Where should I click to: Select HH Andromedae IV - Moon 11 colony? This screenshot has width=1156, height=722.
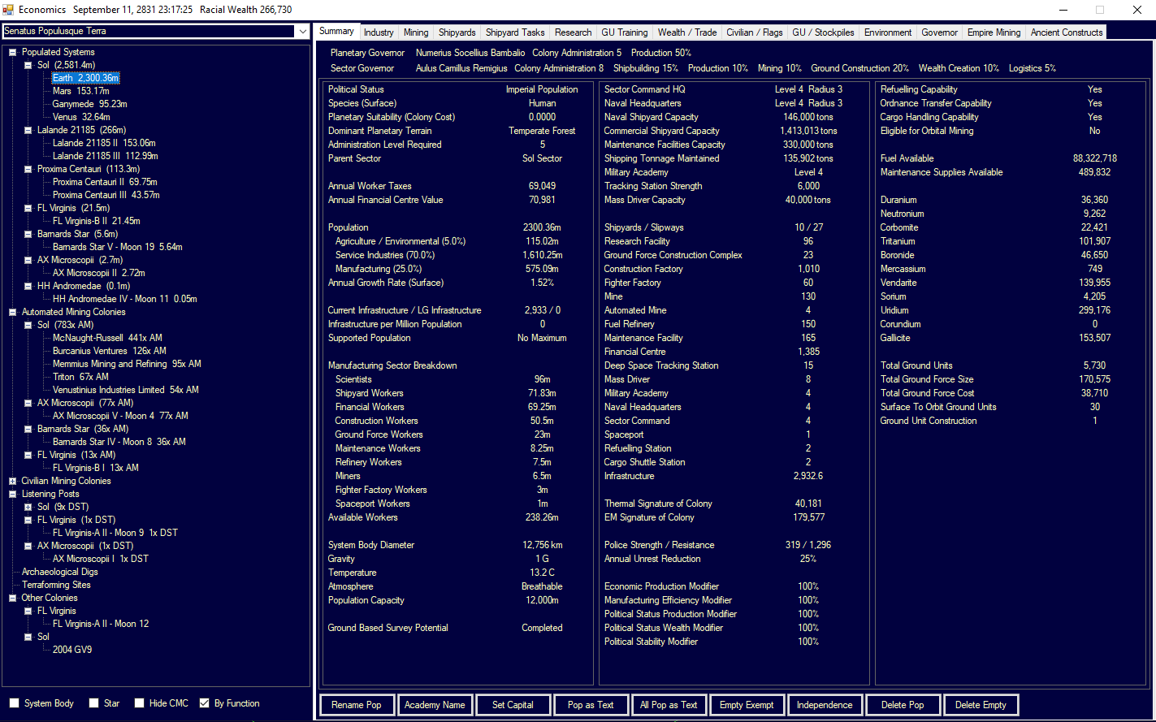[125, 299]
